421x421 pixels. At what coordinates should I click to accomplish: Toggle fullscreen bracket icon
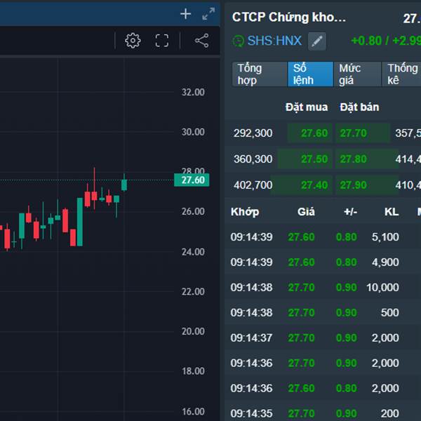pos(162,41)
